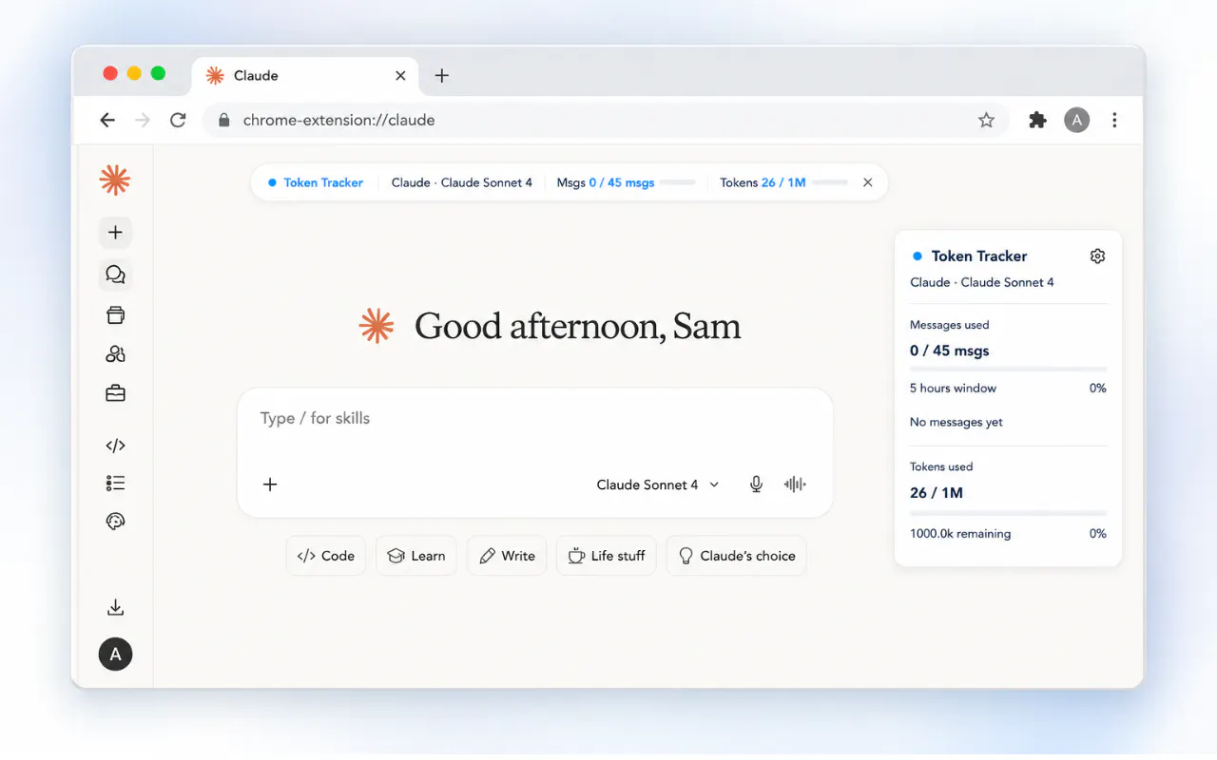Click the address bar showing chrome-extension://claude
Image resolution: width=1217 pixels, height=760 pixels.
tap(606, 120)
